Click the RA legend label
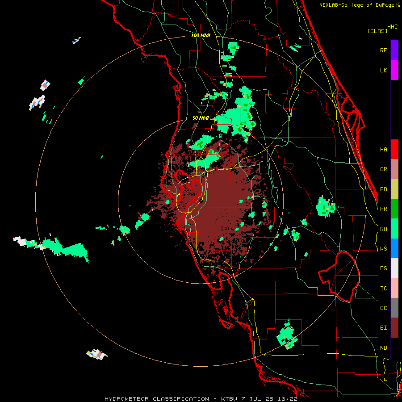The height and width of the screenshot is (402, 402). tap(384, 229)
